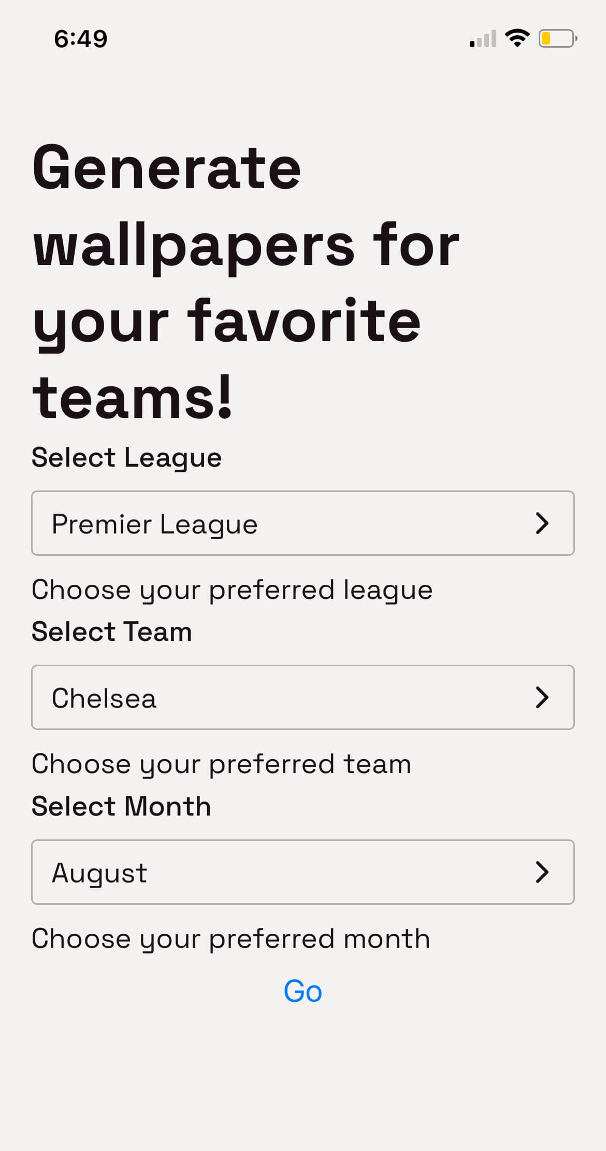606x1151 pixels.
Task: Tap the Go link to generate wallpapers
Action: 302,991
